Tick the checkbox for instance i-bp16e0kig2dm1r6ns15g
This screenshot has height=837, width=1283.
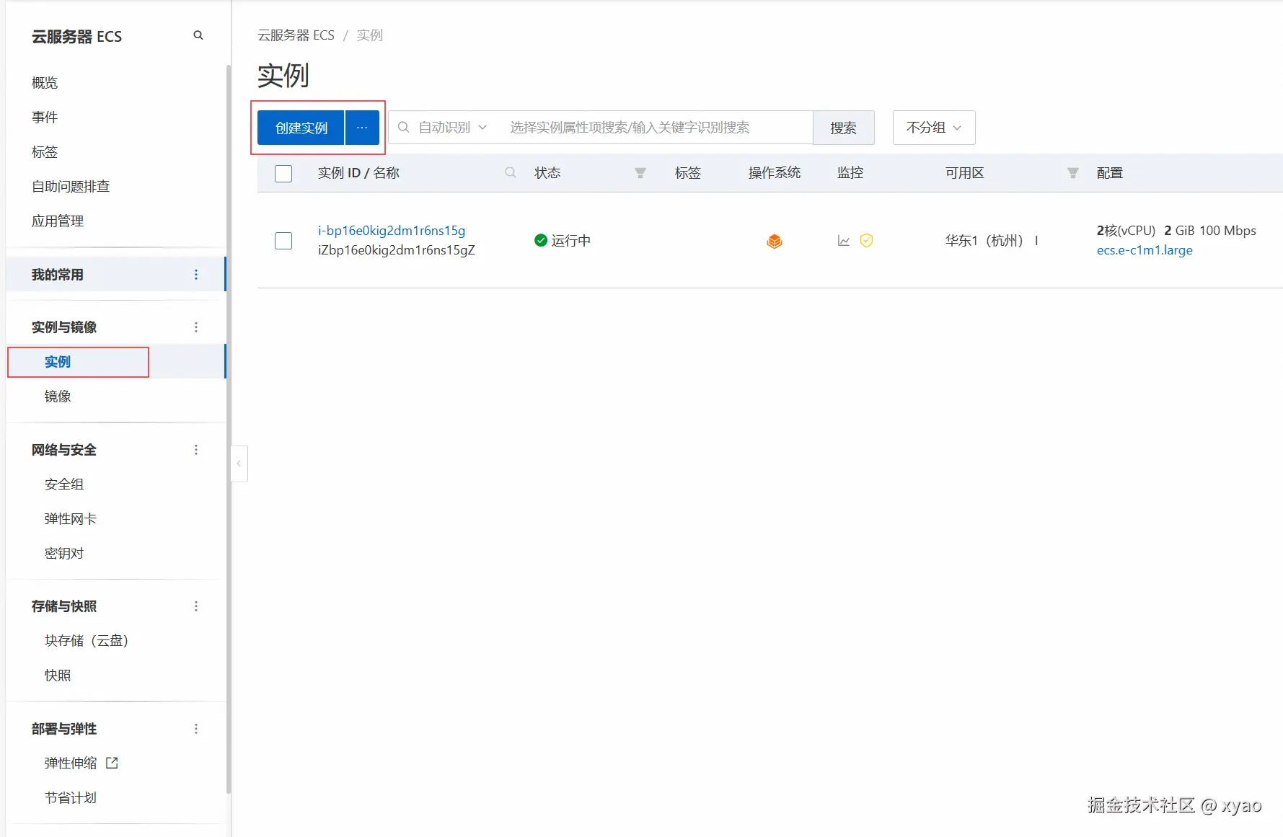click(x=283, y=241)
